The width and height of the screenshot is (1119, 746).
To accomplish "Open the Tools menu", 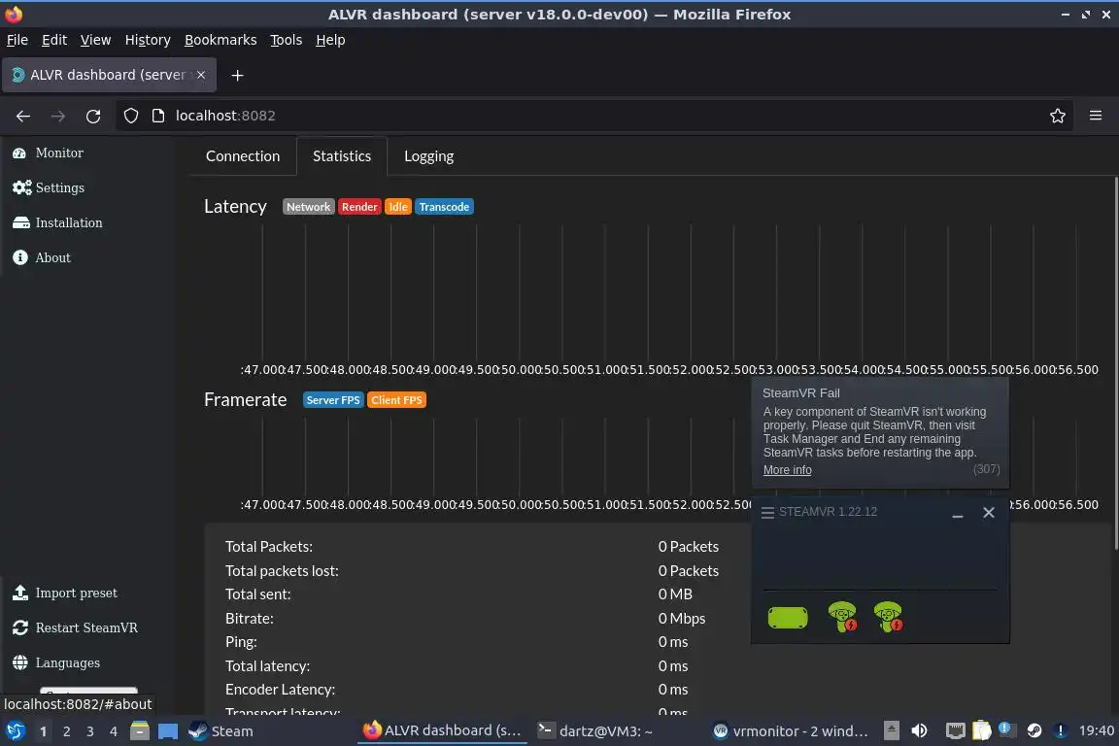I will [x=287, y=40].
